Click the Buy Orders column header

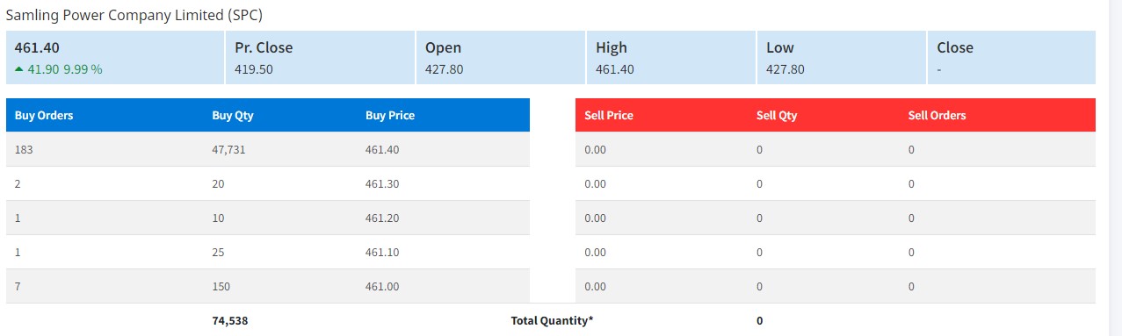tap(44, 115)
